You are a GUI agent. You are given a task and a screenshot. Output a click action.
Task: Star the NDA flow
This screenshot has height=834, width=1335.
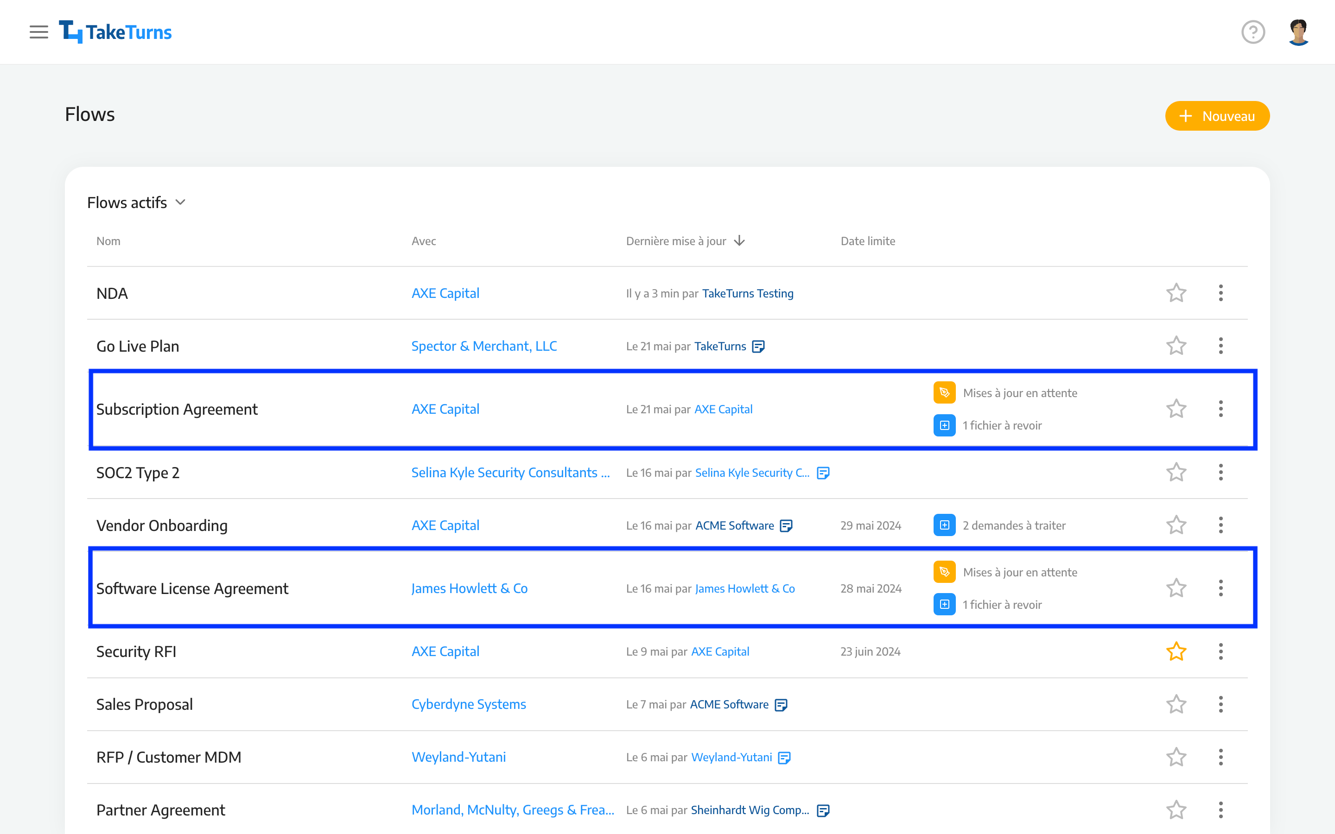[1176, 293]
